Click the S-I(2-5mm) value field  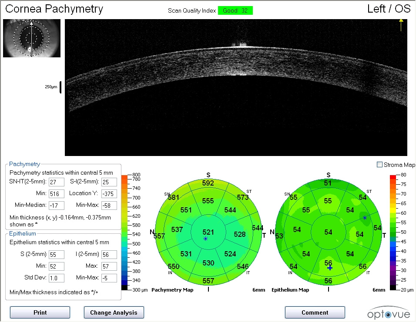click(109, 182)
